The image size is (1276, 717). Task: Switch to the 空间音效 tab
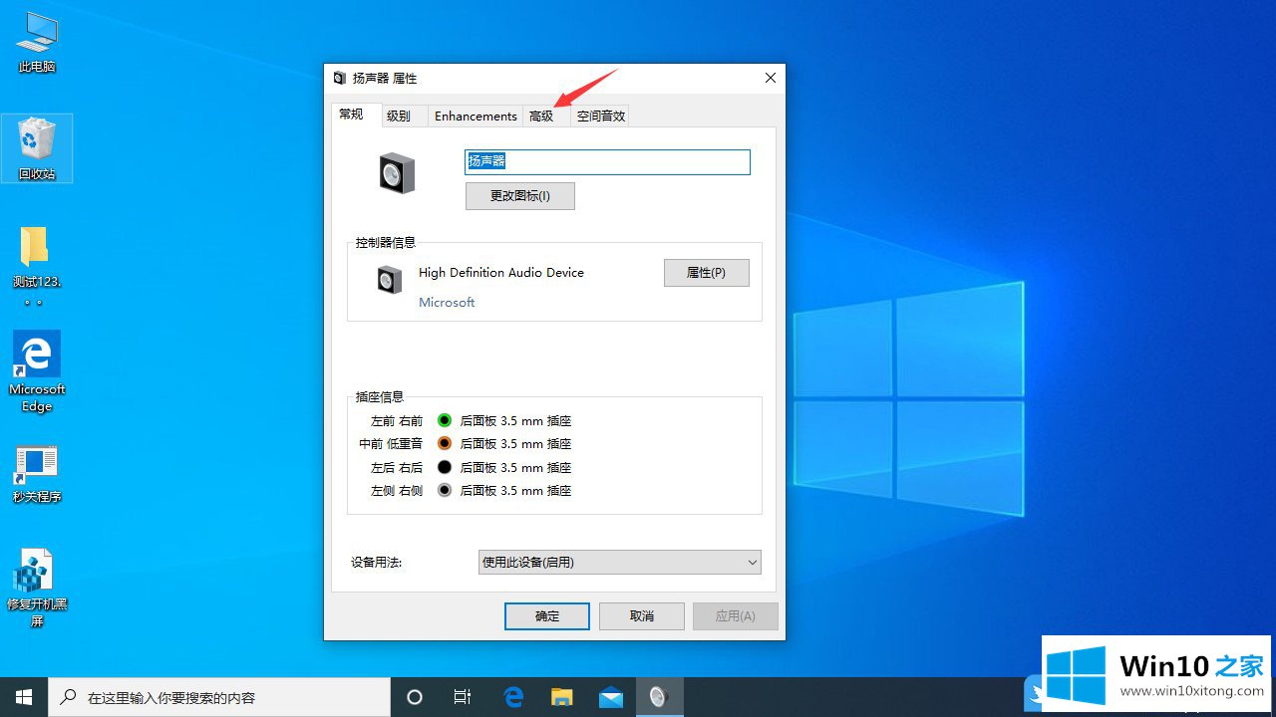[x=600, y=116]
